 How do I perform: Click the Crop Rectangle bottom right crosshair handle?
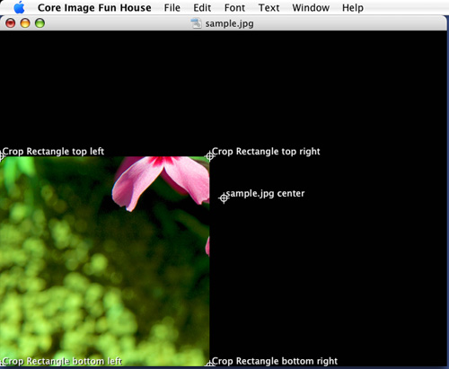pyautogui.click(x=209, y=365)
